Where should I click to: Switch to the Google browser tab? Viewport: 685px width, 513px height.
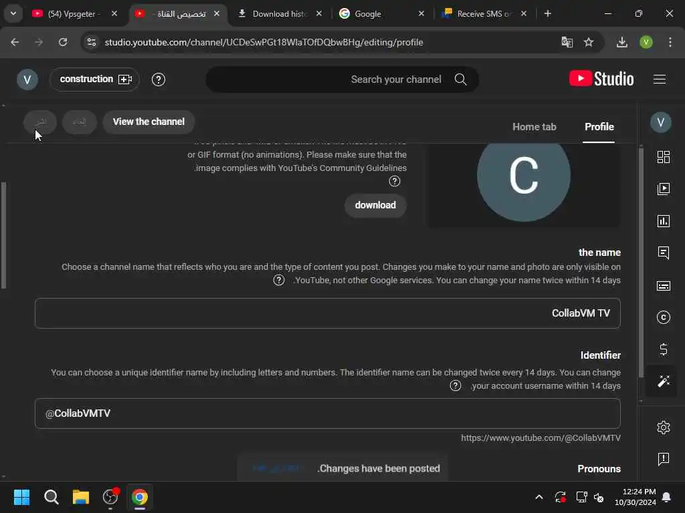pyautogui.click(x=380, y=13)
